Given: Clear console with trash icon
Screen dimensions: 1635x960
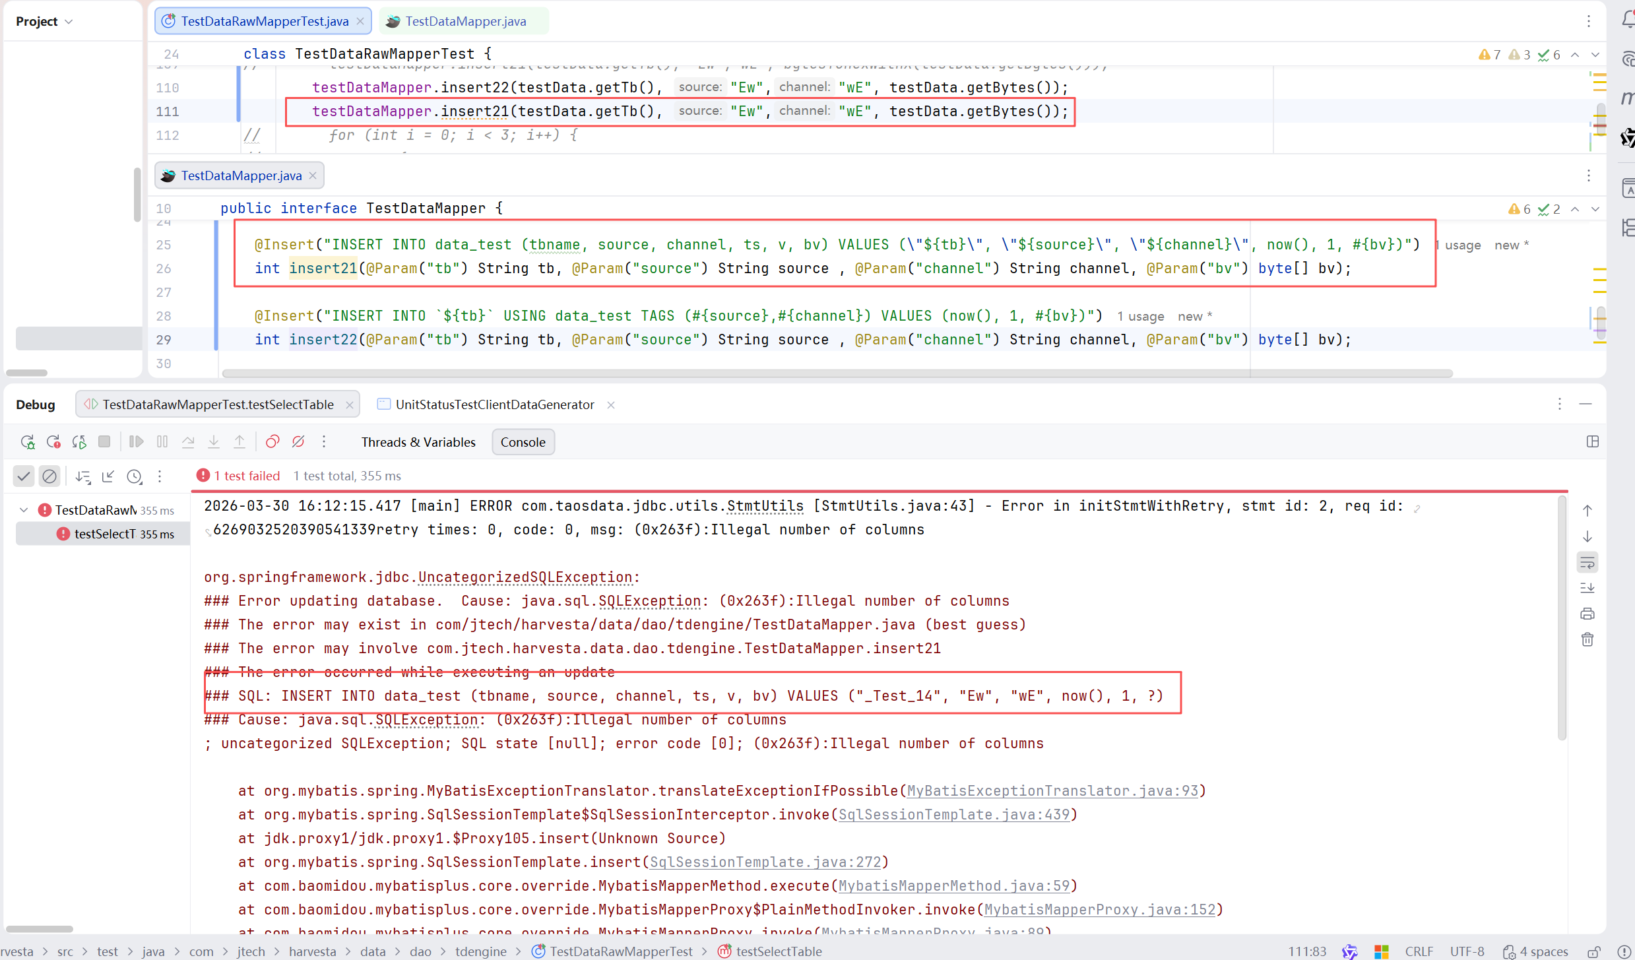Looking at the screenshot, I should pyautogui.click(x=1587, y=639).
